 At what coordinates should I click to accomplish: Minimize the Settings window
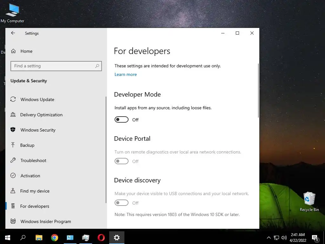223,33
